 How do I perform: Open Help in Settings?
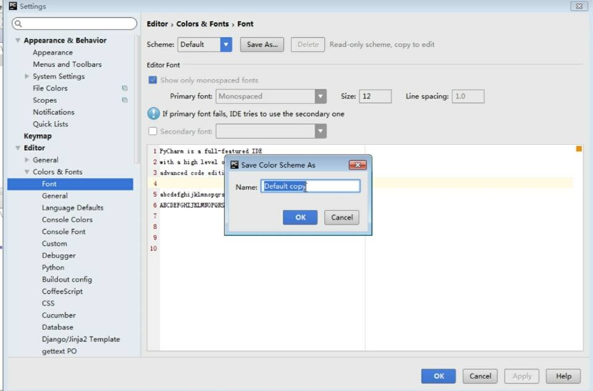pos(563,376)
